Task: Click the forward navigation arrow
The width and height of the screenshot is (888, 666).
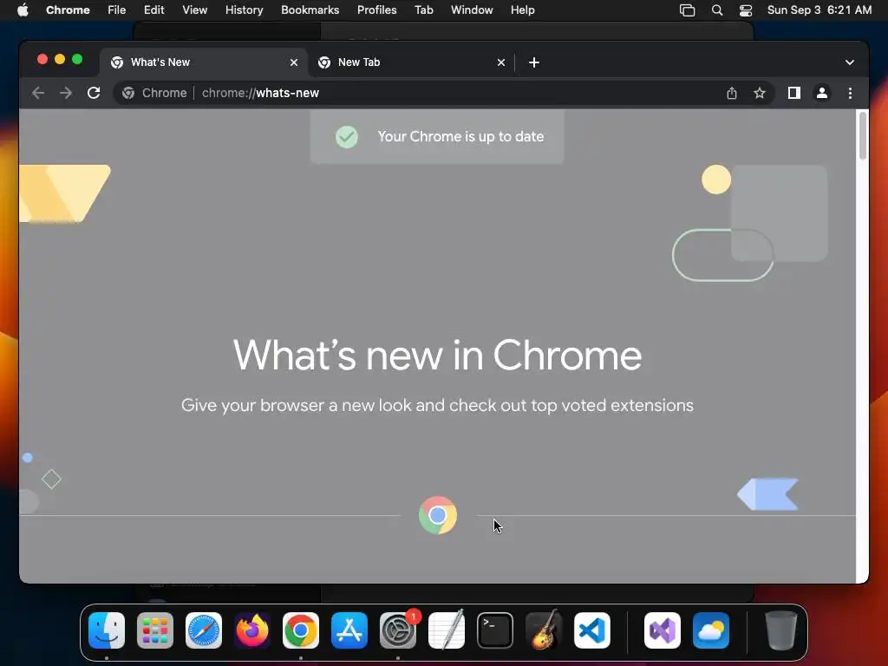Action: (66, 93)
